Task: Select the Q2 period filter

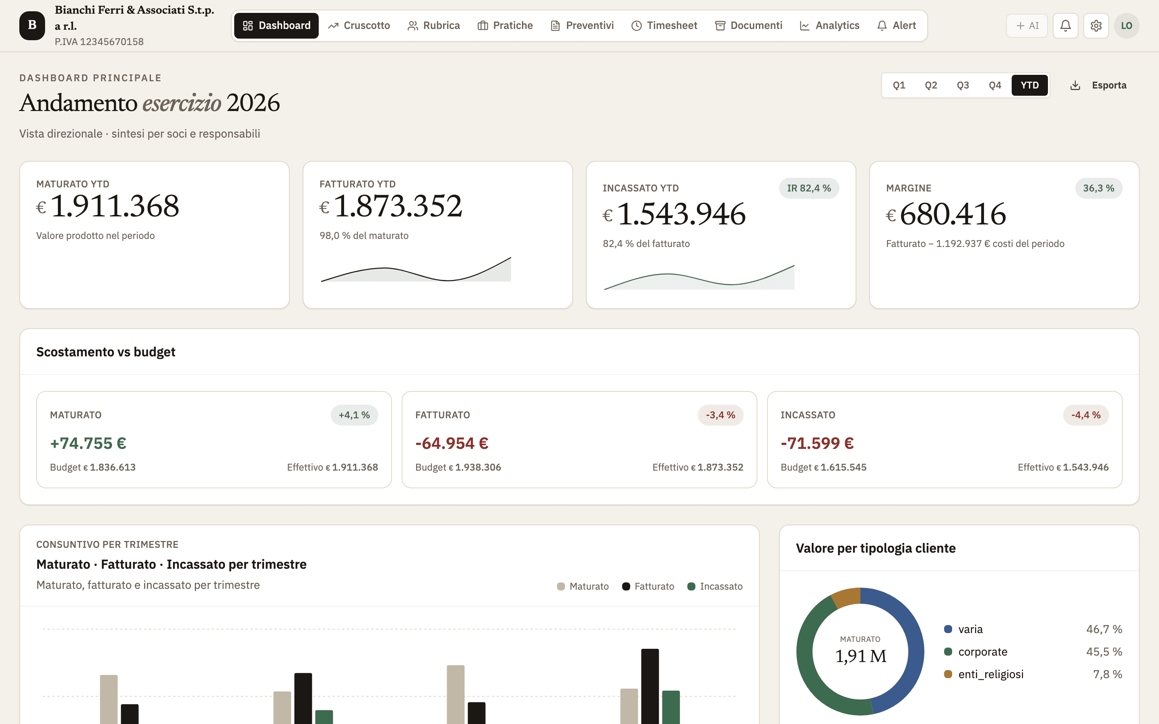Action: (x=930, y=85)
